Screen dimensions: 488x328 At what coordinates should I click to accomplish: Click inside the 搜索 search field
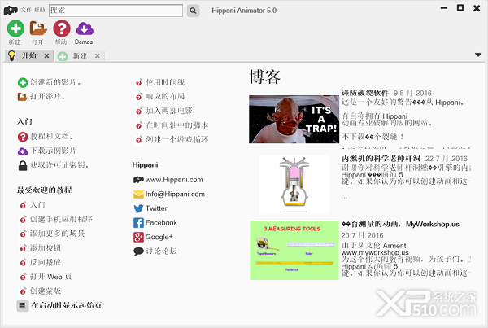pos(115,11)
